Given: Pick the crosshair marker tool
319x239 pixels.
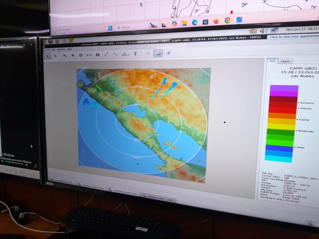Looking at the screenshot, I should pyautogui.click(x=73, y=55).
